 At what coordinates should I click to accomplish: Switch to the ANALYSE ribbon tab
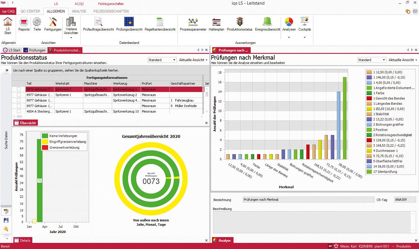pos(79,11)
